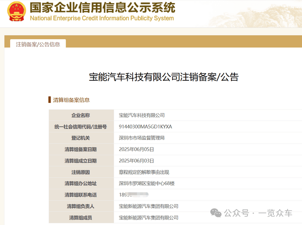
Task: Select the page heading 宝能汽车科技有限公司注销备案/公告
Action: coord(164,77)
